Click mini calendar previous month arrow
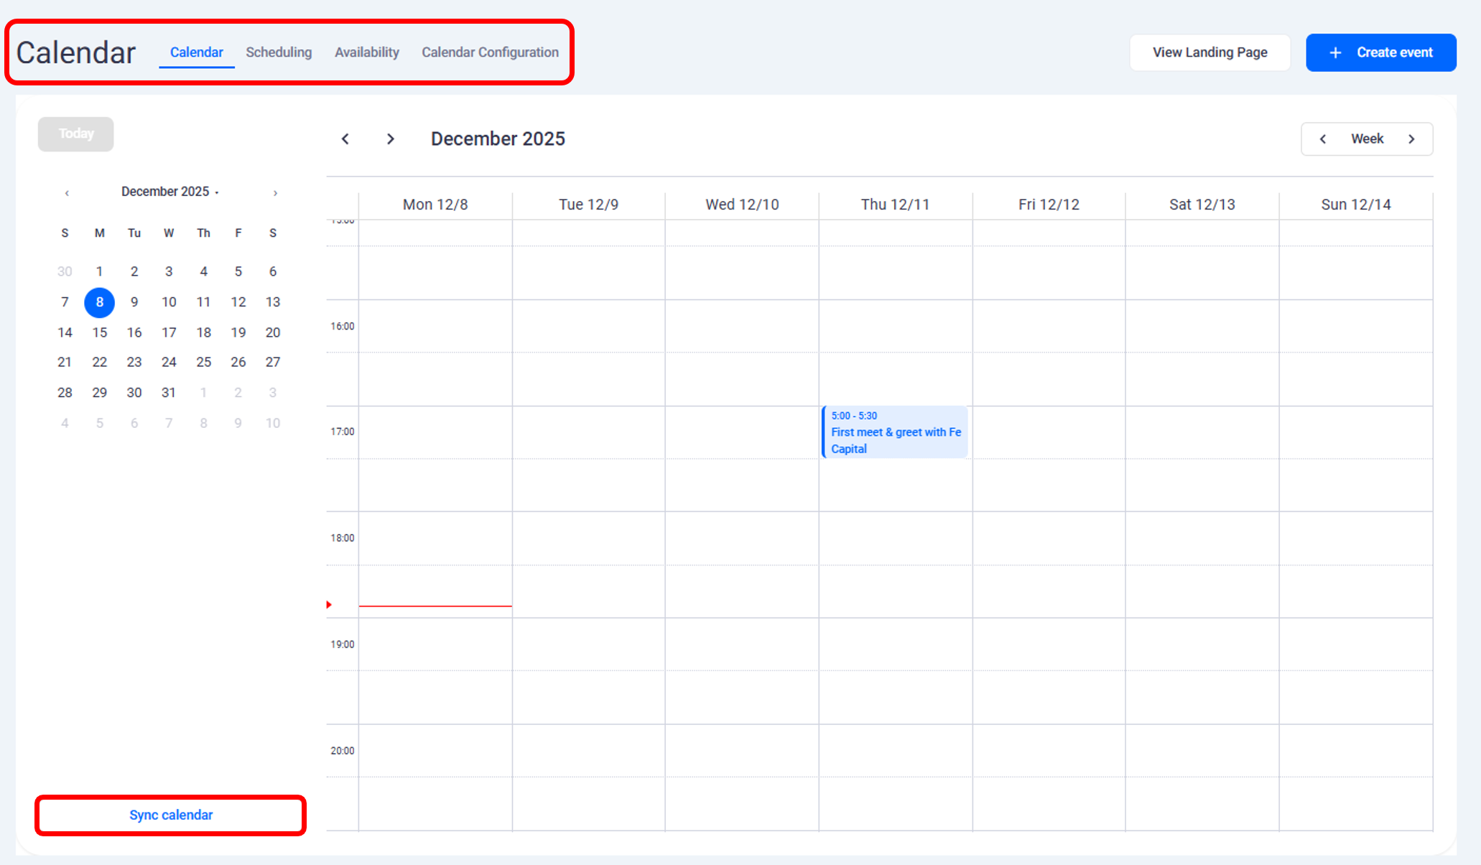The image size is (1481, 865). point(67,193)
